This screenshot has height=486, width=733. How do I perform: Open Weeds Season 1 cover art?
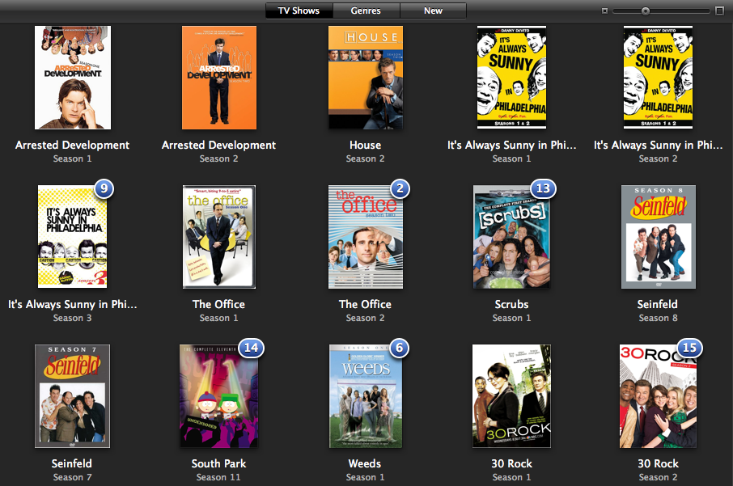point(366,396)
